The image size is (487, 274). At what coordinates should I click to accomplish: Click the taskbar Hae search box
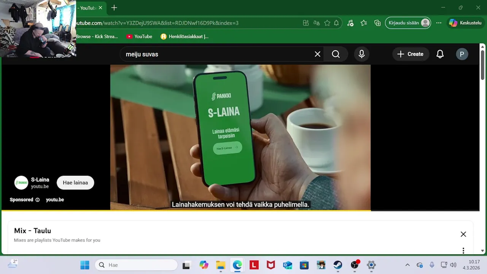coord(136,265)
